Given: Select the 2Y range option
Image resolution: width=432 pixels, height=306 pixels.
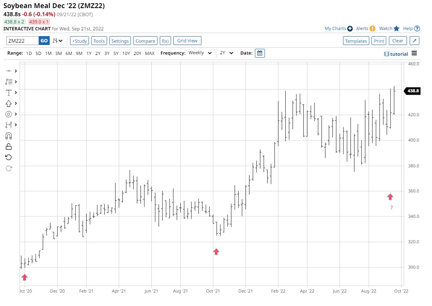Looking at the screenshot, I should (98, 53).
